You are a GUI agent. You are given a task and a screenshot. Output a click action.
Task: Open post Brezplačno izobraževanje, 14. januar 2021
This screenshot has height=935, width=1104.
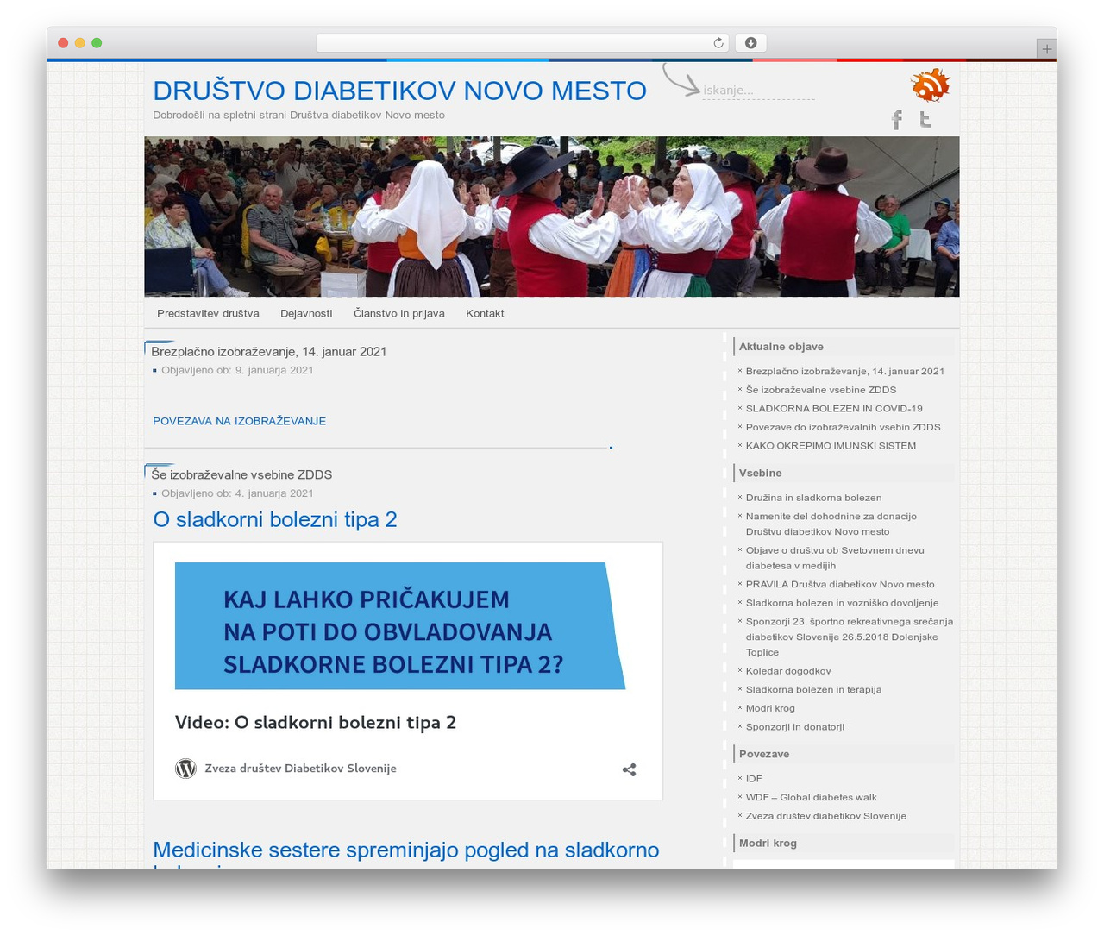click(268, 351)
